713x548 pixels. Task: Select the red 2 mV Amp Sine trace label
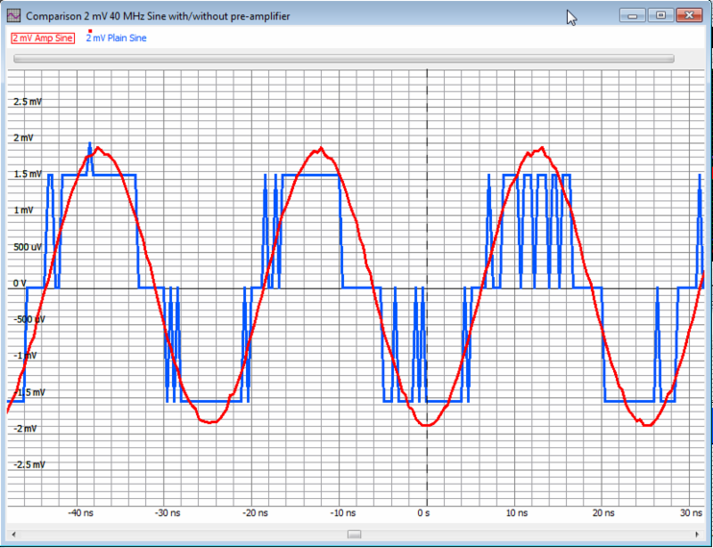click(41, 38)
